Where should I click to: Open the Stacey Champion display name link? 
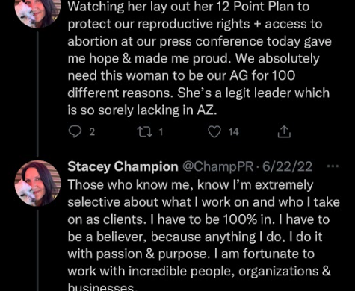point(123,167)
